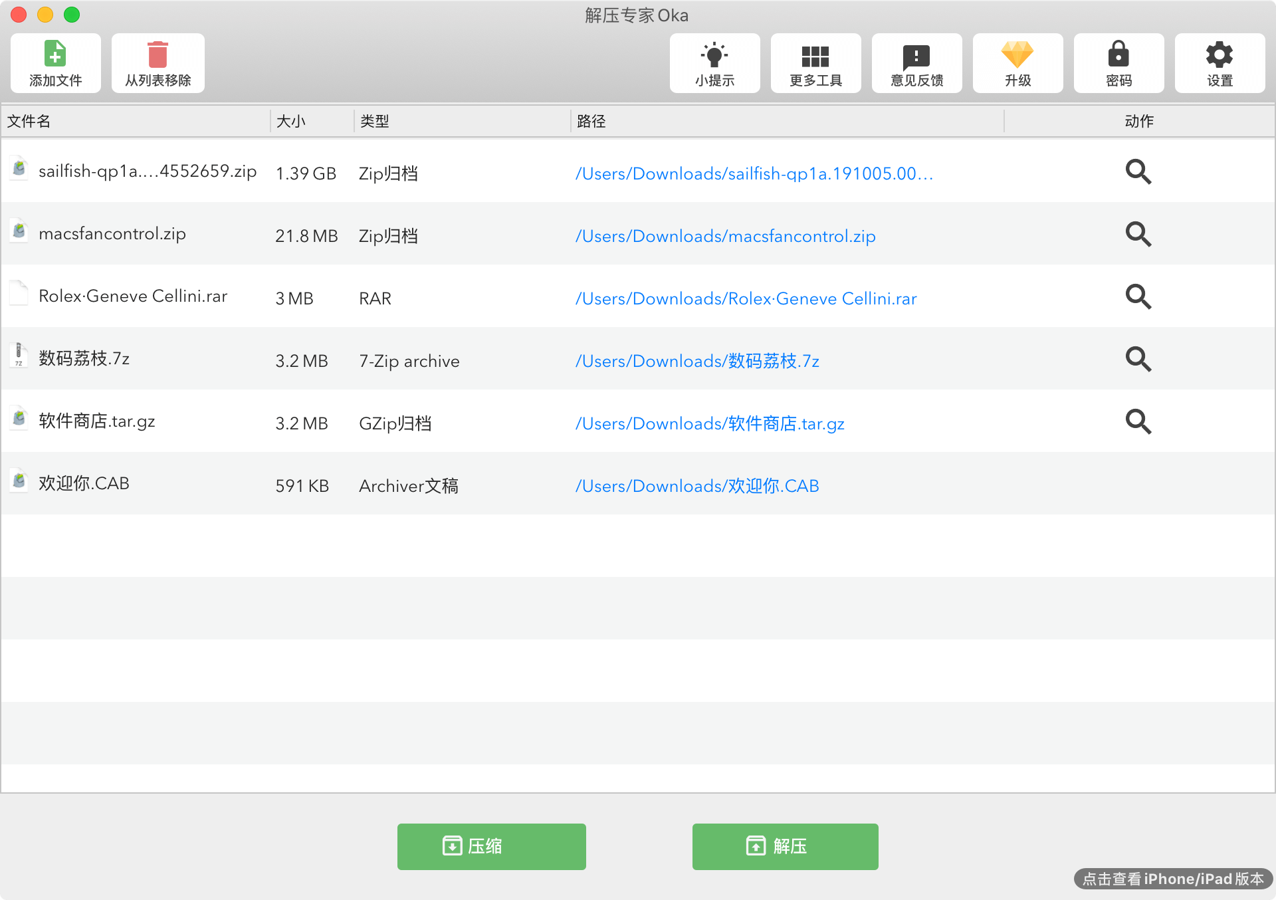1276x900 pixels.
Task: Click the Add File (添加文件) toolbar icon
Action: pyautogui.click(x=55, y=55)
